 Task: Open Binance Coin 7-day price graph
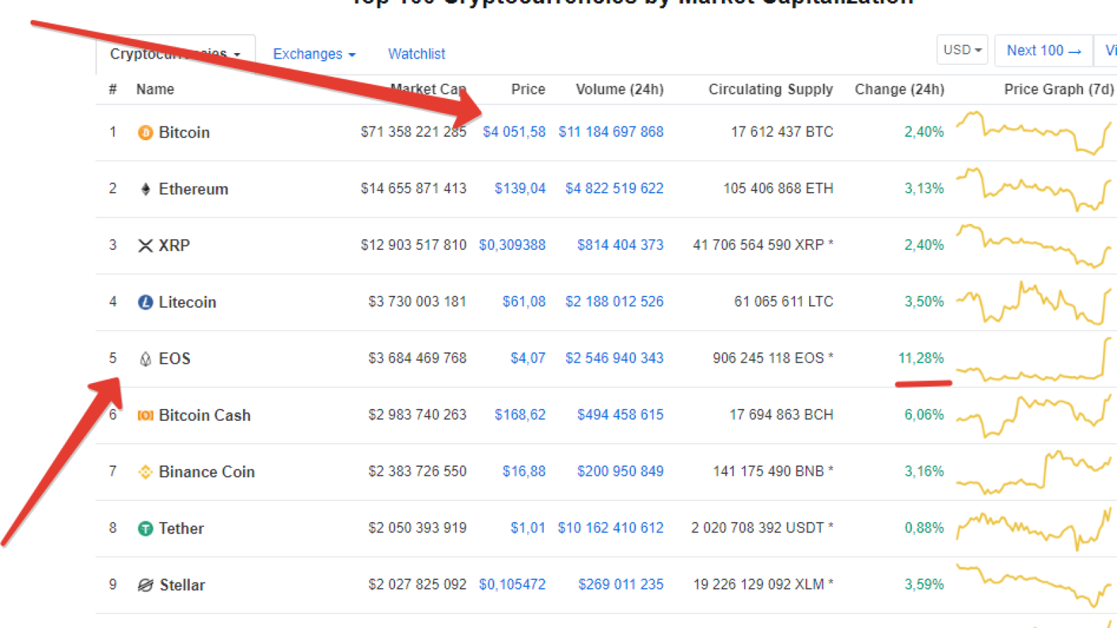1034,472
